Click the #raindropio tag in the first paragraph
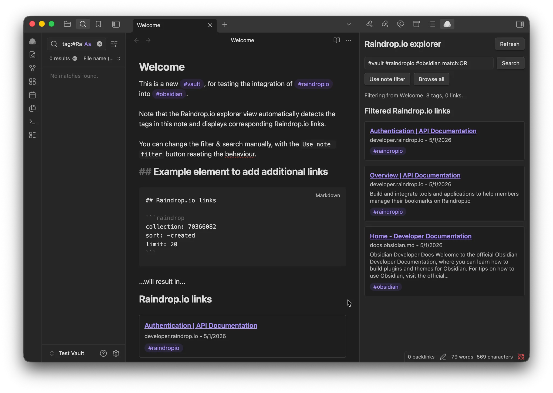Image resolution: width=553 pixels, height=393 pixels. tap(313, 84)
